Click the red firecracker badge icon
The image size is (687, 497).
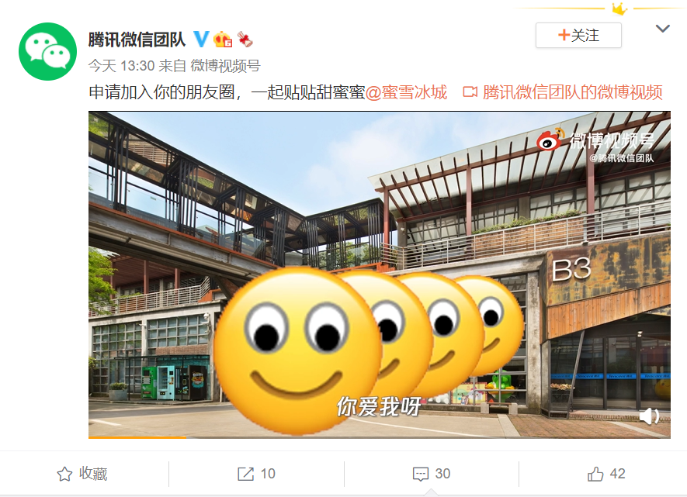pyautogui.click(x=245, y=40)
